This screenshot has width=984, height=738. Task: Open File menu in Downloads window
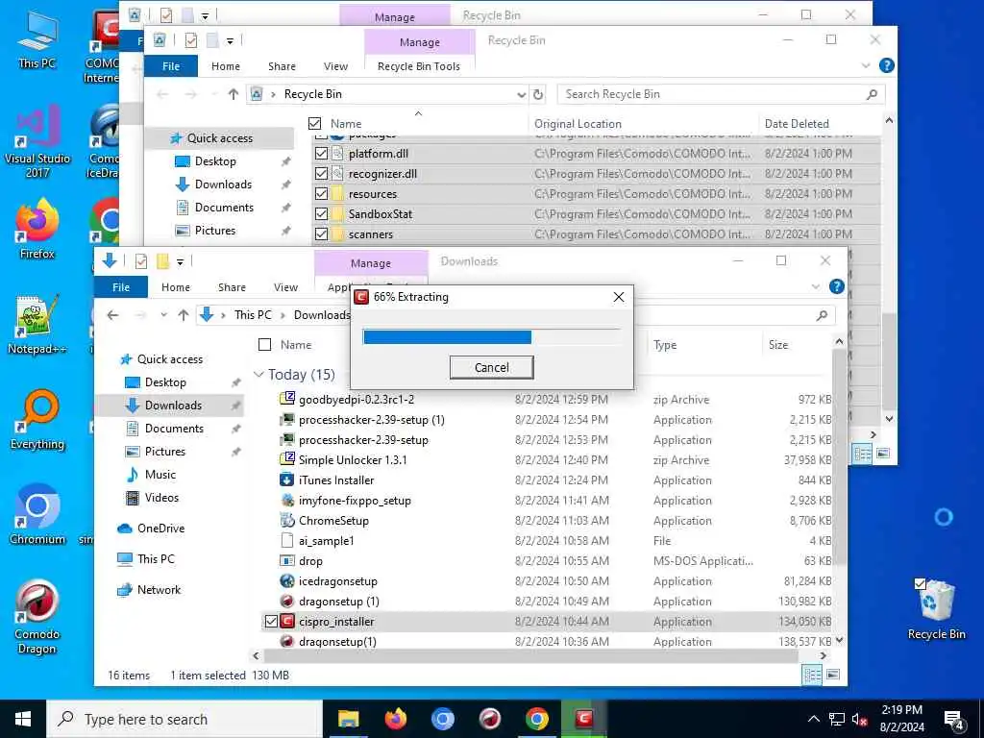(x=121, y=286)
